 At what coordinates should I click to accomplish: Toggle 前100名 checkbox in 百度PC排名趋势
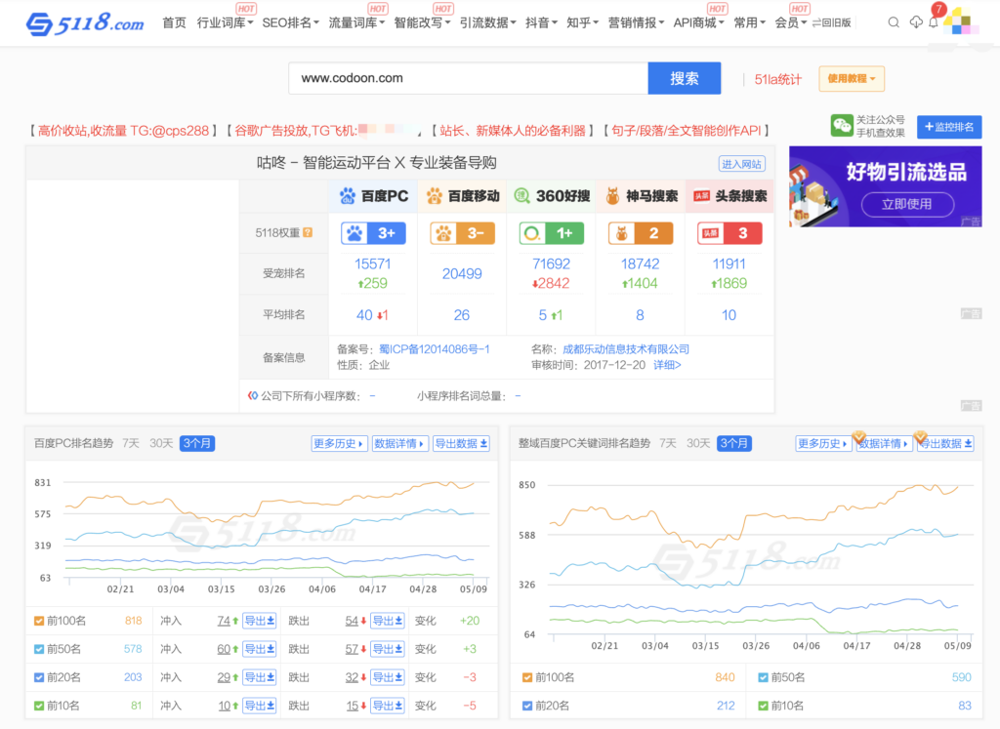(39, 621)
